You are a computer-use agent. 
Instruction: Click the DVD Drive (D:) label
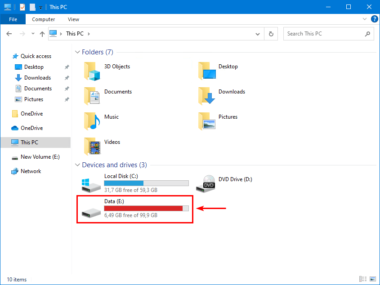coord(235,179)
